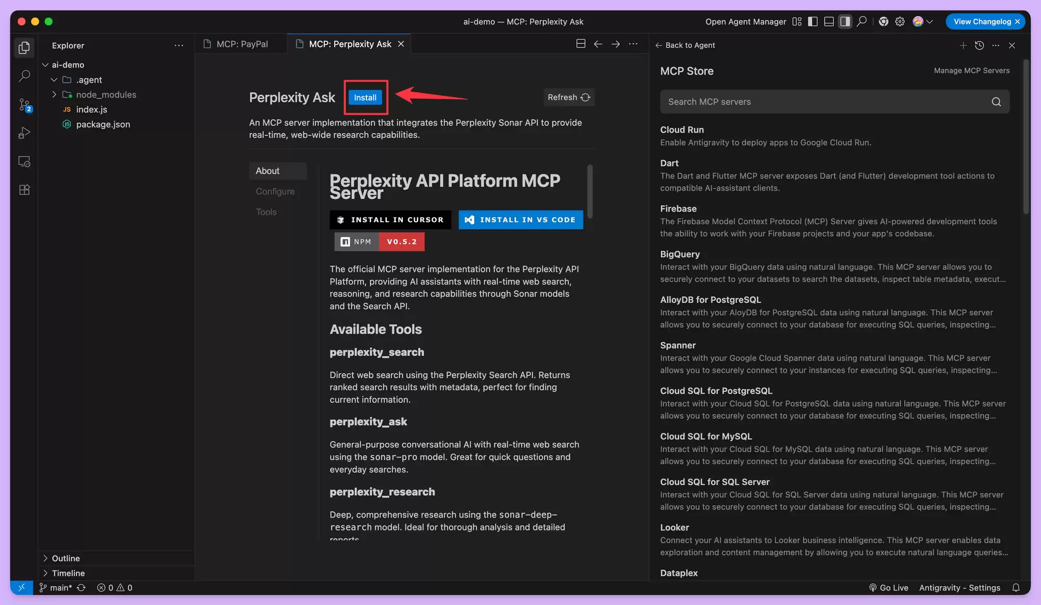The image size is (1041, 605).
Task: Open agent panel more options ellipsis
Action: click(x=996, y=45)
